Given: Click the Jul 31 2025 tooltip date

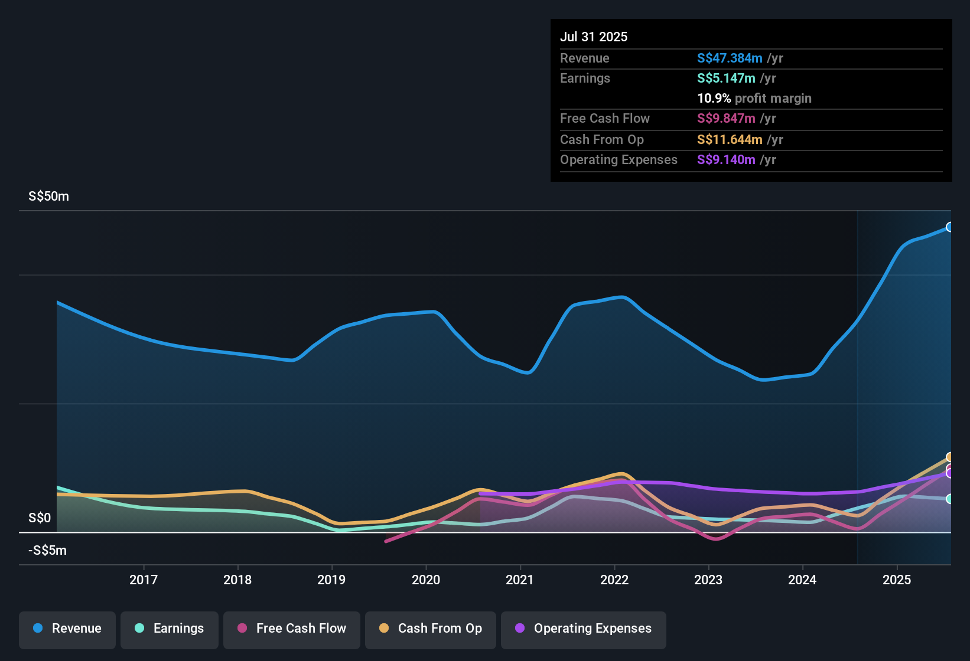Looking at the screenshot, I should 593,37.
